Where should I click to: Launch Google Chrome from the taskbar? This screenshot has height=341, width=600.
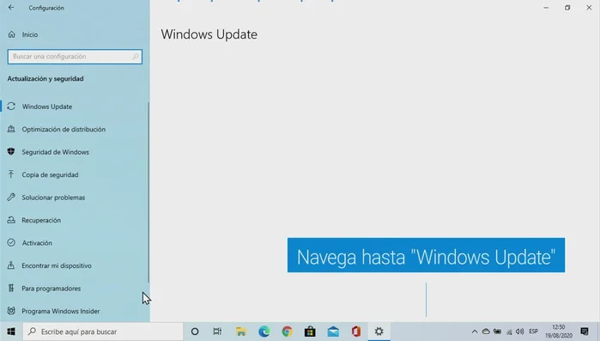coord(287,332)
